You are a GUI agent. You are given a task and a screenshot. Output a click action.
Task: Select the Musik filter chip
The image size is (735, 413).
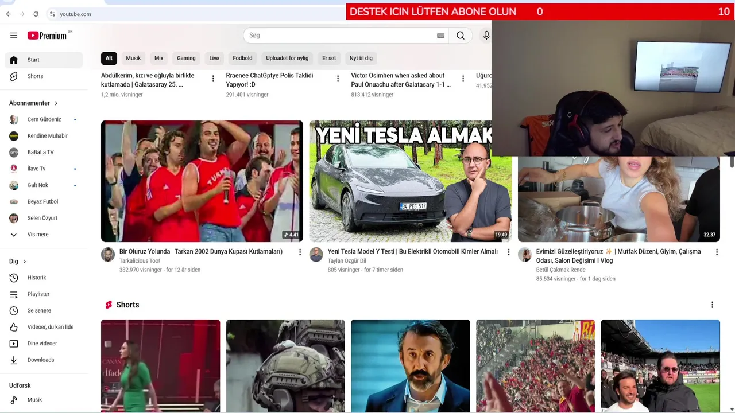[133, 58]
